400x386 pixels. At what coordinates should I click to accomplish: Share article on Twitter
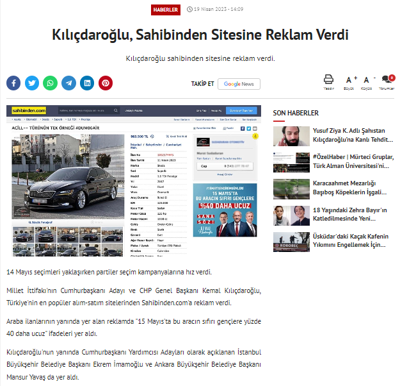tap(32, 83)
